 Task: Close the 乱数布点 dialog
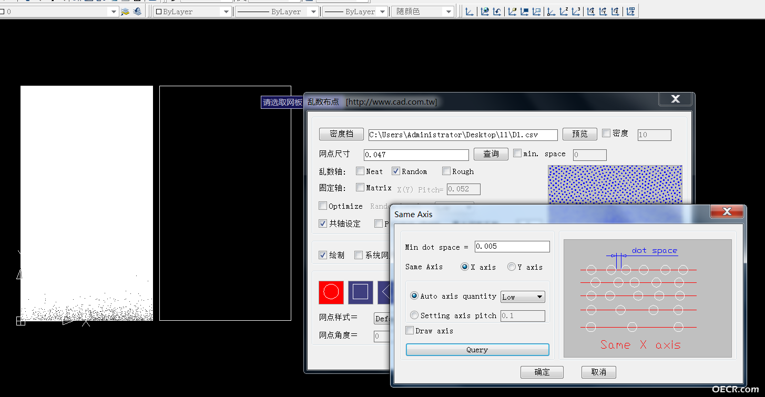(676, 98)
